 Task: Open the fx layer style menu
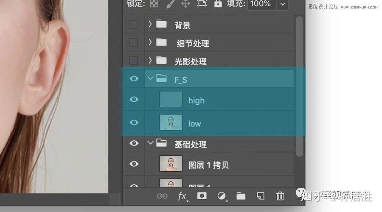(x=183, y=196)
